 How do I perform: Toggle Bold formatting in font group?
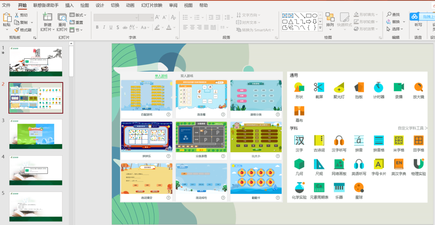97,27
